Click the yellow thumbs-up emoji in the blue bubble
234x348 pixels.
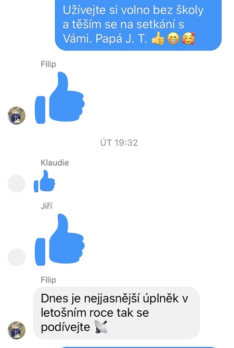pyautogui.click(x=158, y=39)
